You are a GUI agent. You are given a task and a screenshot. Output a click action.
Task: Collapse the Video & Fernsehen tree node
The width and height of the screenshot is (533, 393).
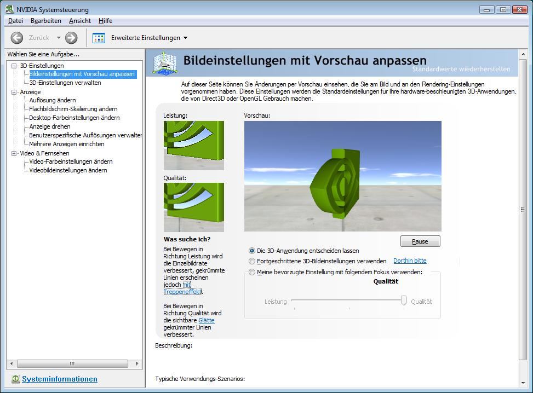pyautogui.click(x=14, y=153)
